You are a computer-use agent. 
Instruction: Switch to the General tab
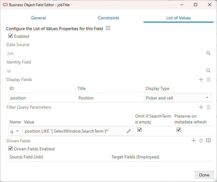pos(38,18)
